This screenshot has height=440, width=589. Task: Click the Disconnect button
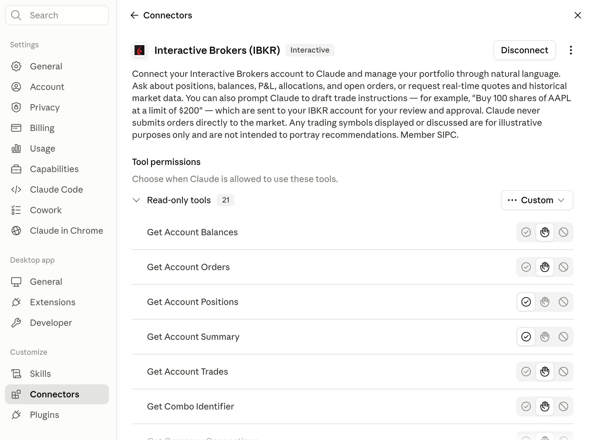[x=524, y=50]
